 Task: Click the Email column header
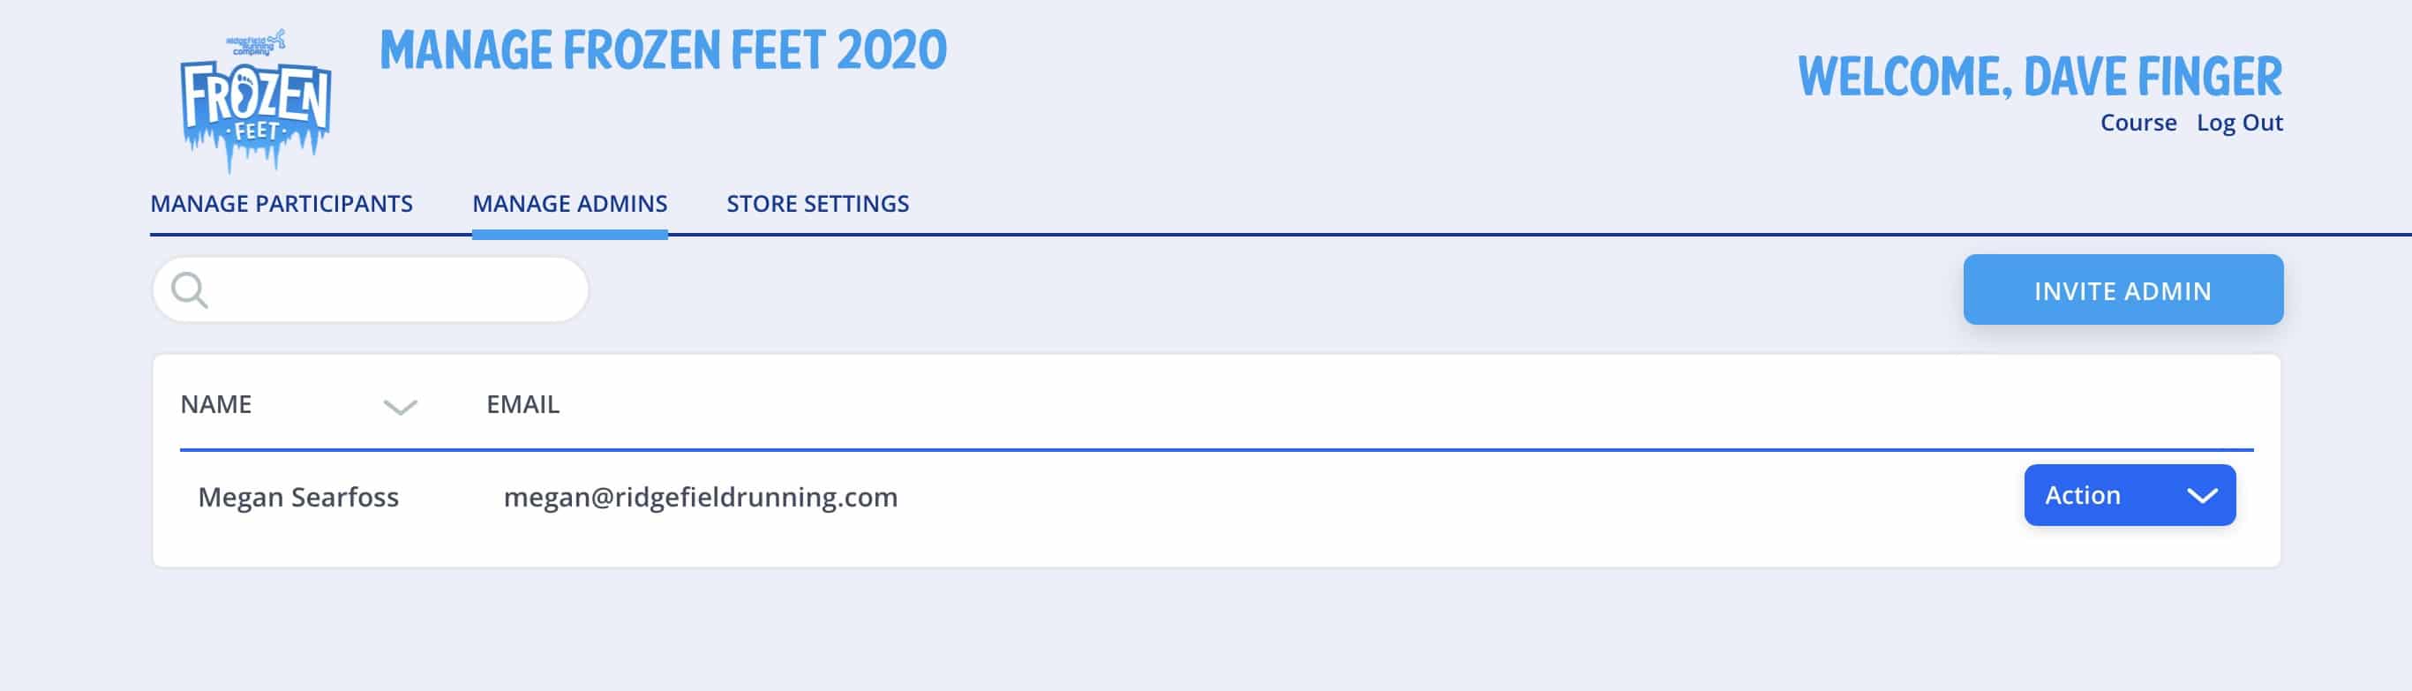522,404
